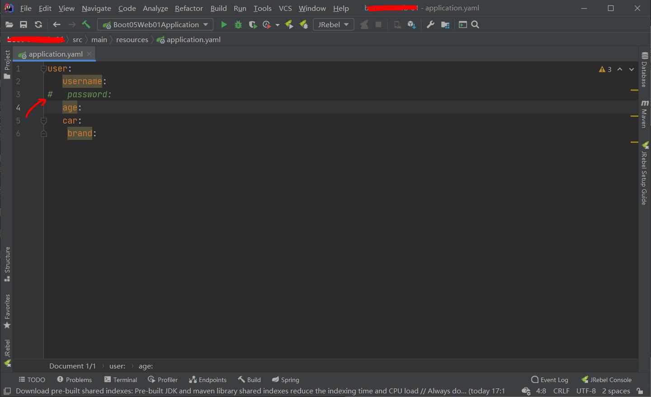Navigate back with the left arrow icon

point(57,25)
